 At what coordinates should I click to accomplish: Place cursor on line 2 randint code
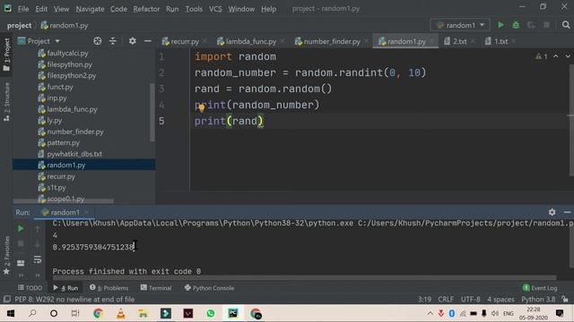click(310, 72)
